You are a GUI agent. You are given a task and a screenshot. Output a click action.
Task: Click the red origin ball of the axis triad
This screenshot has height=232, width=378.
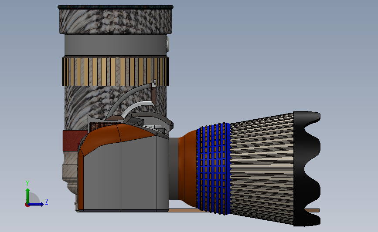click(27, 205)
